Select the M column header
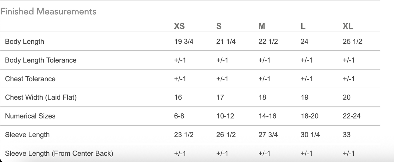Image resolution: width=394 pixels, height=162 pixels. 261,26
